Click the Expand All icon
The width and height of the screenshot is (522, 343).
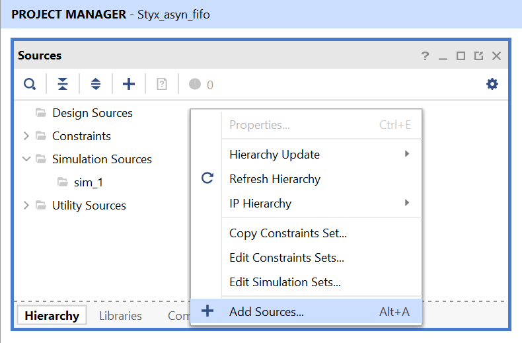tap(96, 84)
